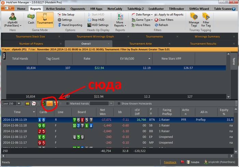Screen dimensions: 239x167
Task: Click Filter for Tag
Action: pos(206,20)
